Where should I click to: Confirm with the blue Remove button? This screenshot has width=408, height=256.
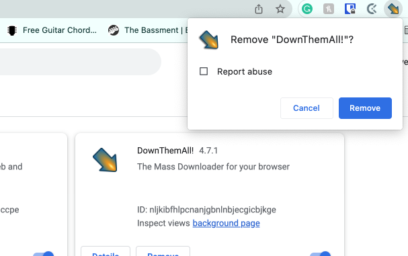[x=365, y=108]
